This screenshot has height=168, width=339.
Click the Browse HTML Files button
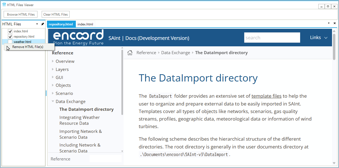(x=20, y=14)
